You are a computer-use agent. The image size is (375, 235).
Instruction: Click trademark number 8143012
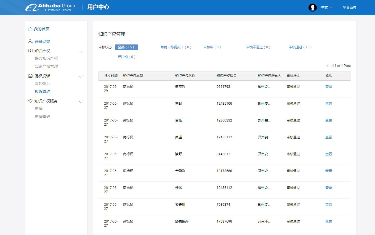pyautogui.click(x=223, y=154)
